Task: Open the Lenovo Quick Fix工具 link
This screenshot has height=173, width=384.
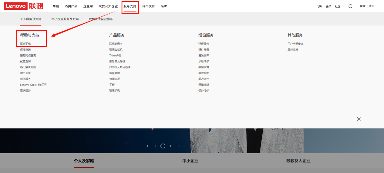Action: [x=33, y=85]
